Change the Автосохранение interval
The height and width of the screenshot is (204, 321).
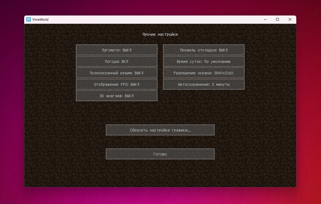[204, 84]
